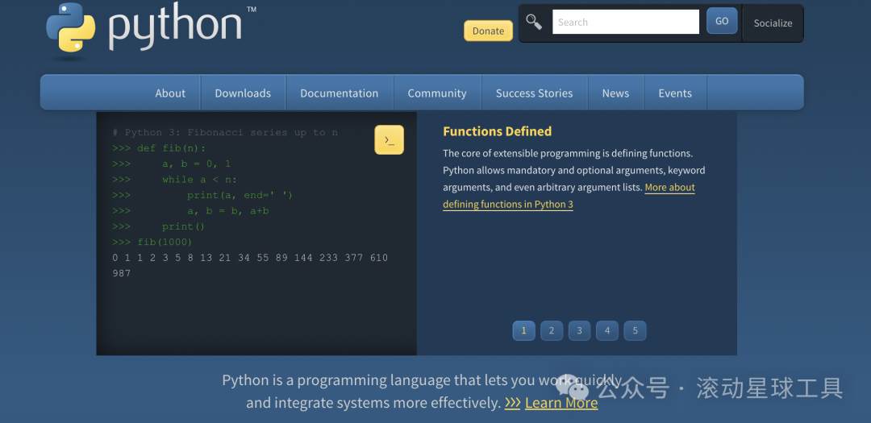Open the News menu

615,93
